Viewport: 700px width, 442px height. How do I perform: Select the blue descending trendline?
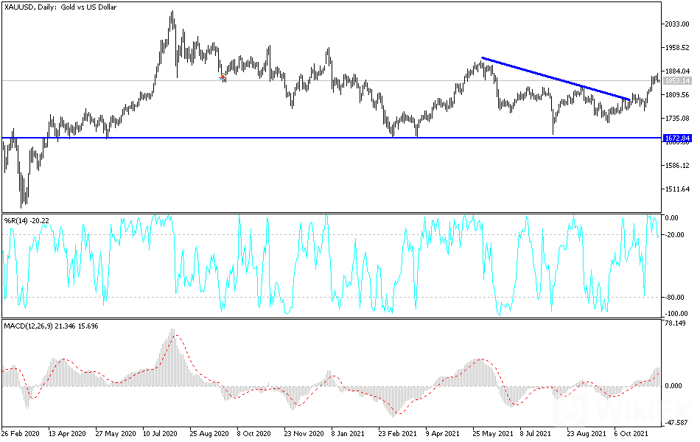[556, 79]
